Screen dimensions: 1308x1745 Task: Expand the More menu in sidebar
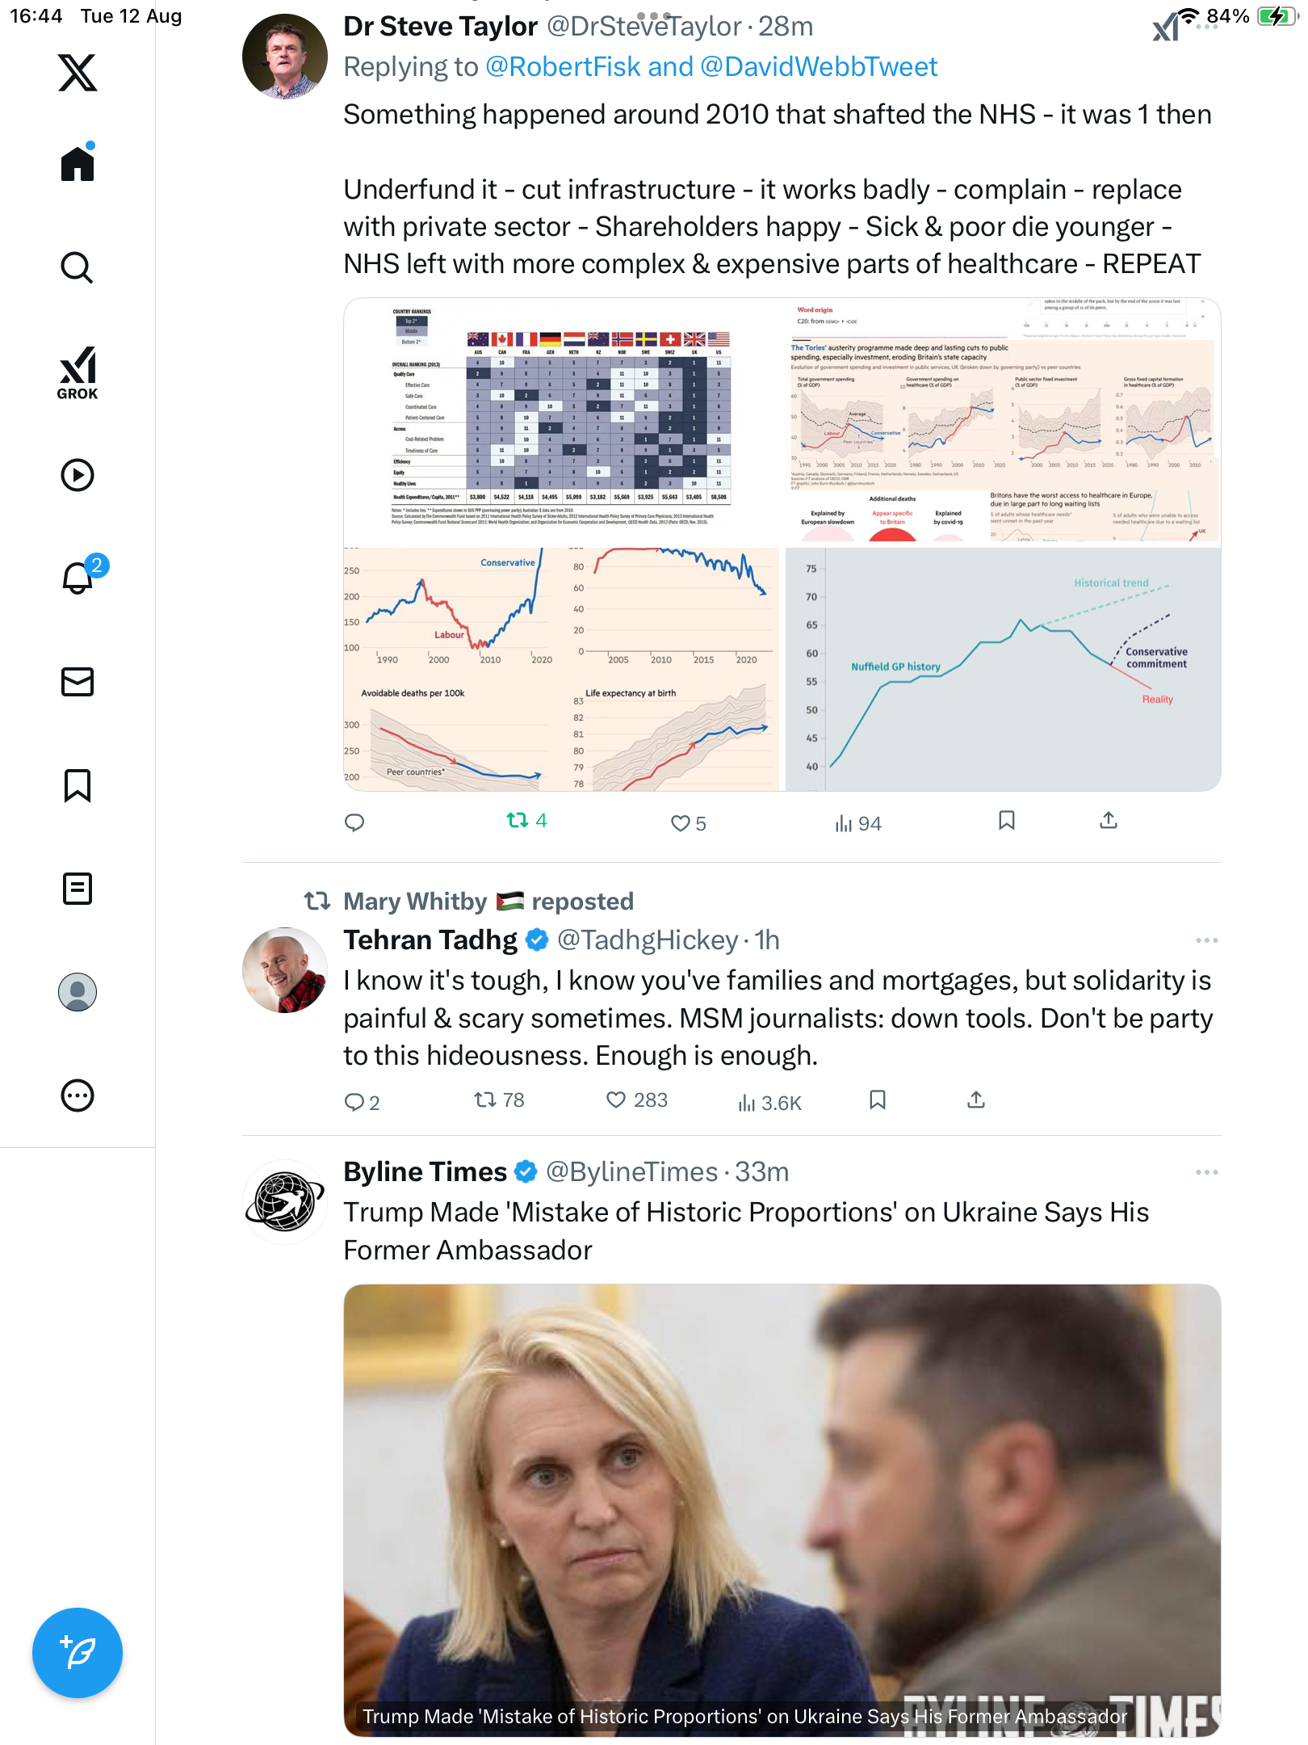[78, 1095]
